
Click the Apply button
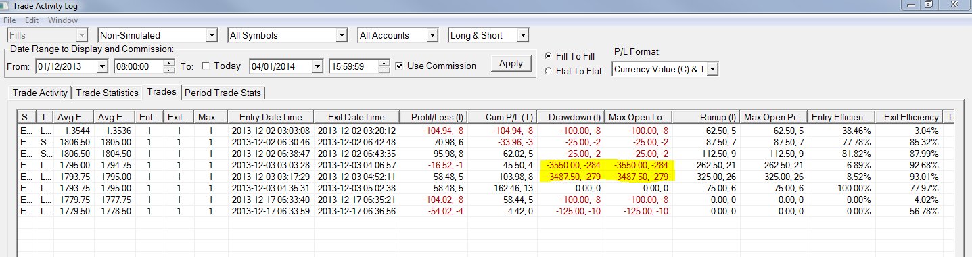point(511,64)
